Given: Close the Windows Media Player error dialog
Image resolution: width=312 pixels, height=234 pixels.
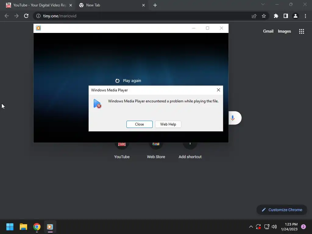Looking at the screenshot, I should [139, 124].
